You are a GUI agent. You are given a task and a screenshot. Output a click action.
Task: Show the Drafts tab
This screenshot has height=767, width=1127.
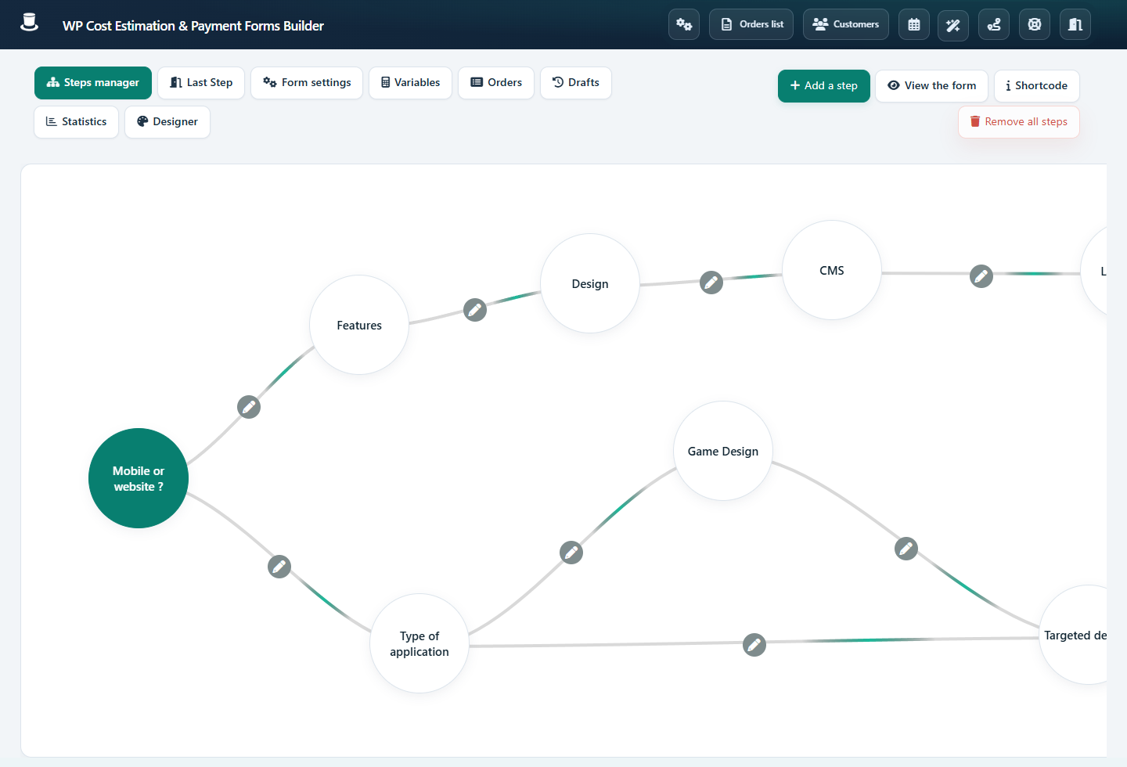pos(576,83)
